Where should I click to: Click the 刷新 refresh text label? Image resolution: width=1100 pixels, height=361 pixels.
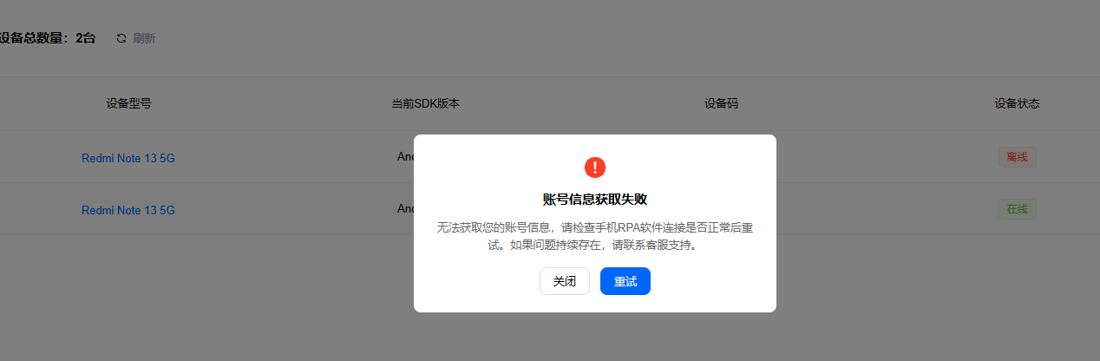[144, 38]
